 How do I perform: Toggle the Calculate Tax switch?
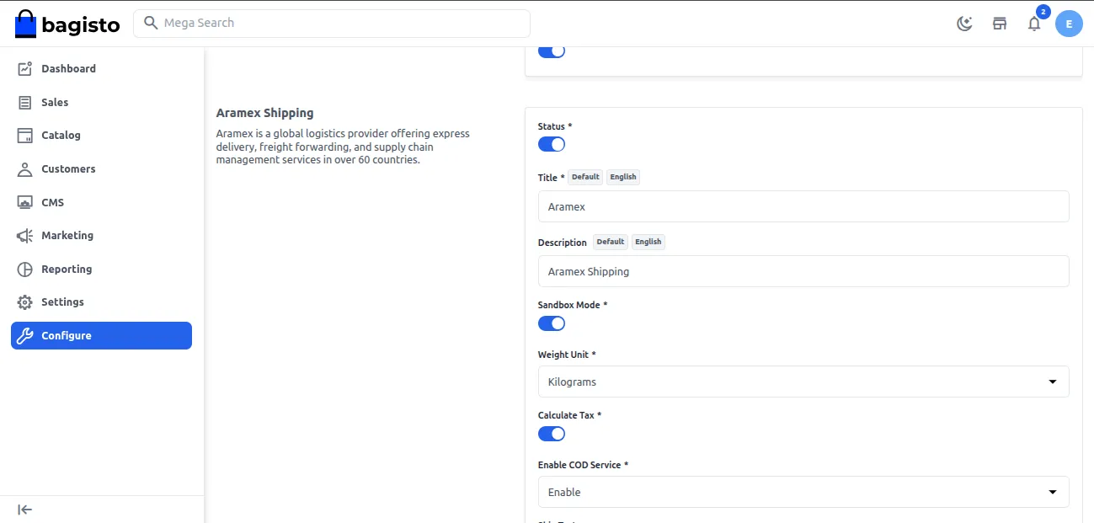552,434
